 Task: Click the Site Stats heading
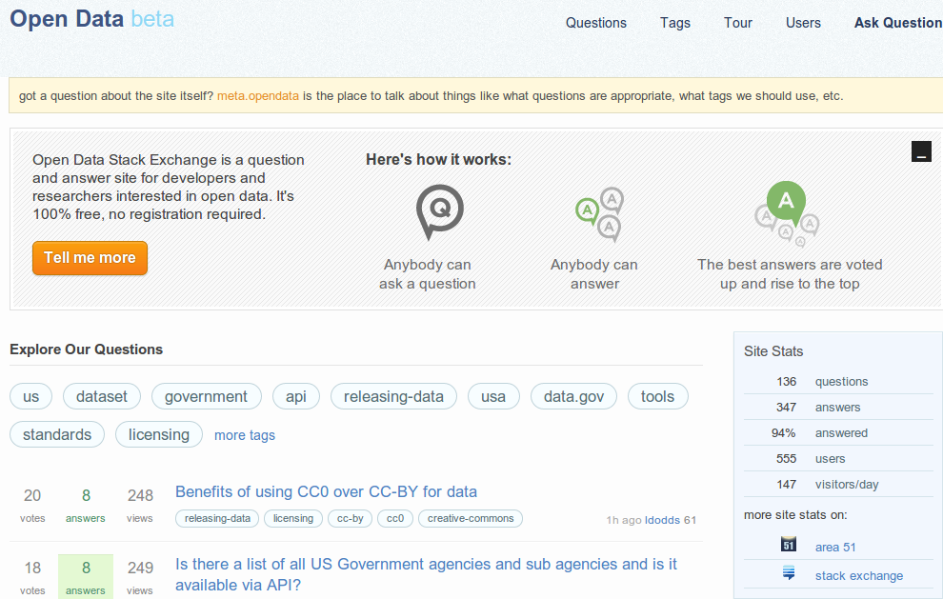[773, 351]
